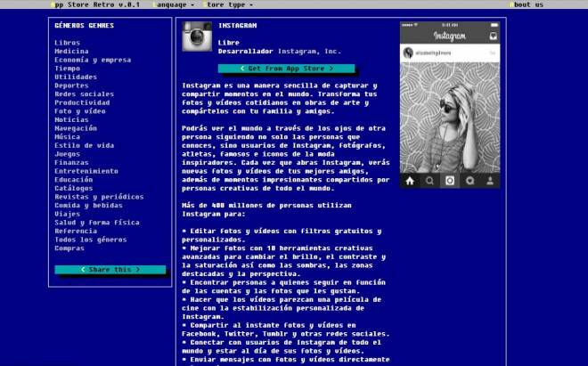Select the Referencia genre
Screen dimensions: 588x366
(76, 231)
